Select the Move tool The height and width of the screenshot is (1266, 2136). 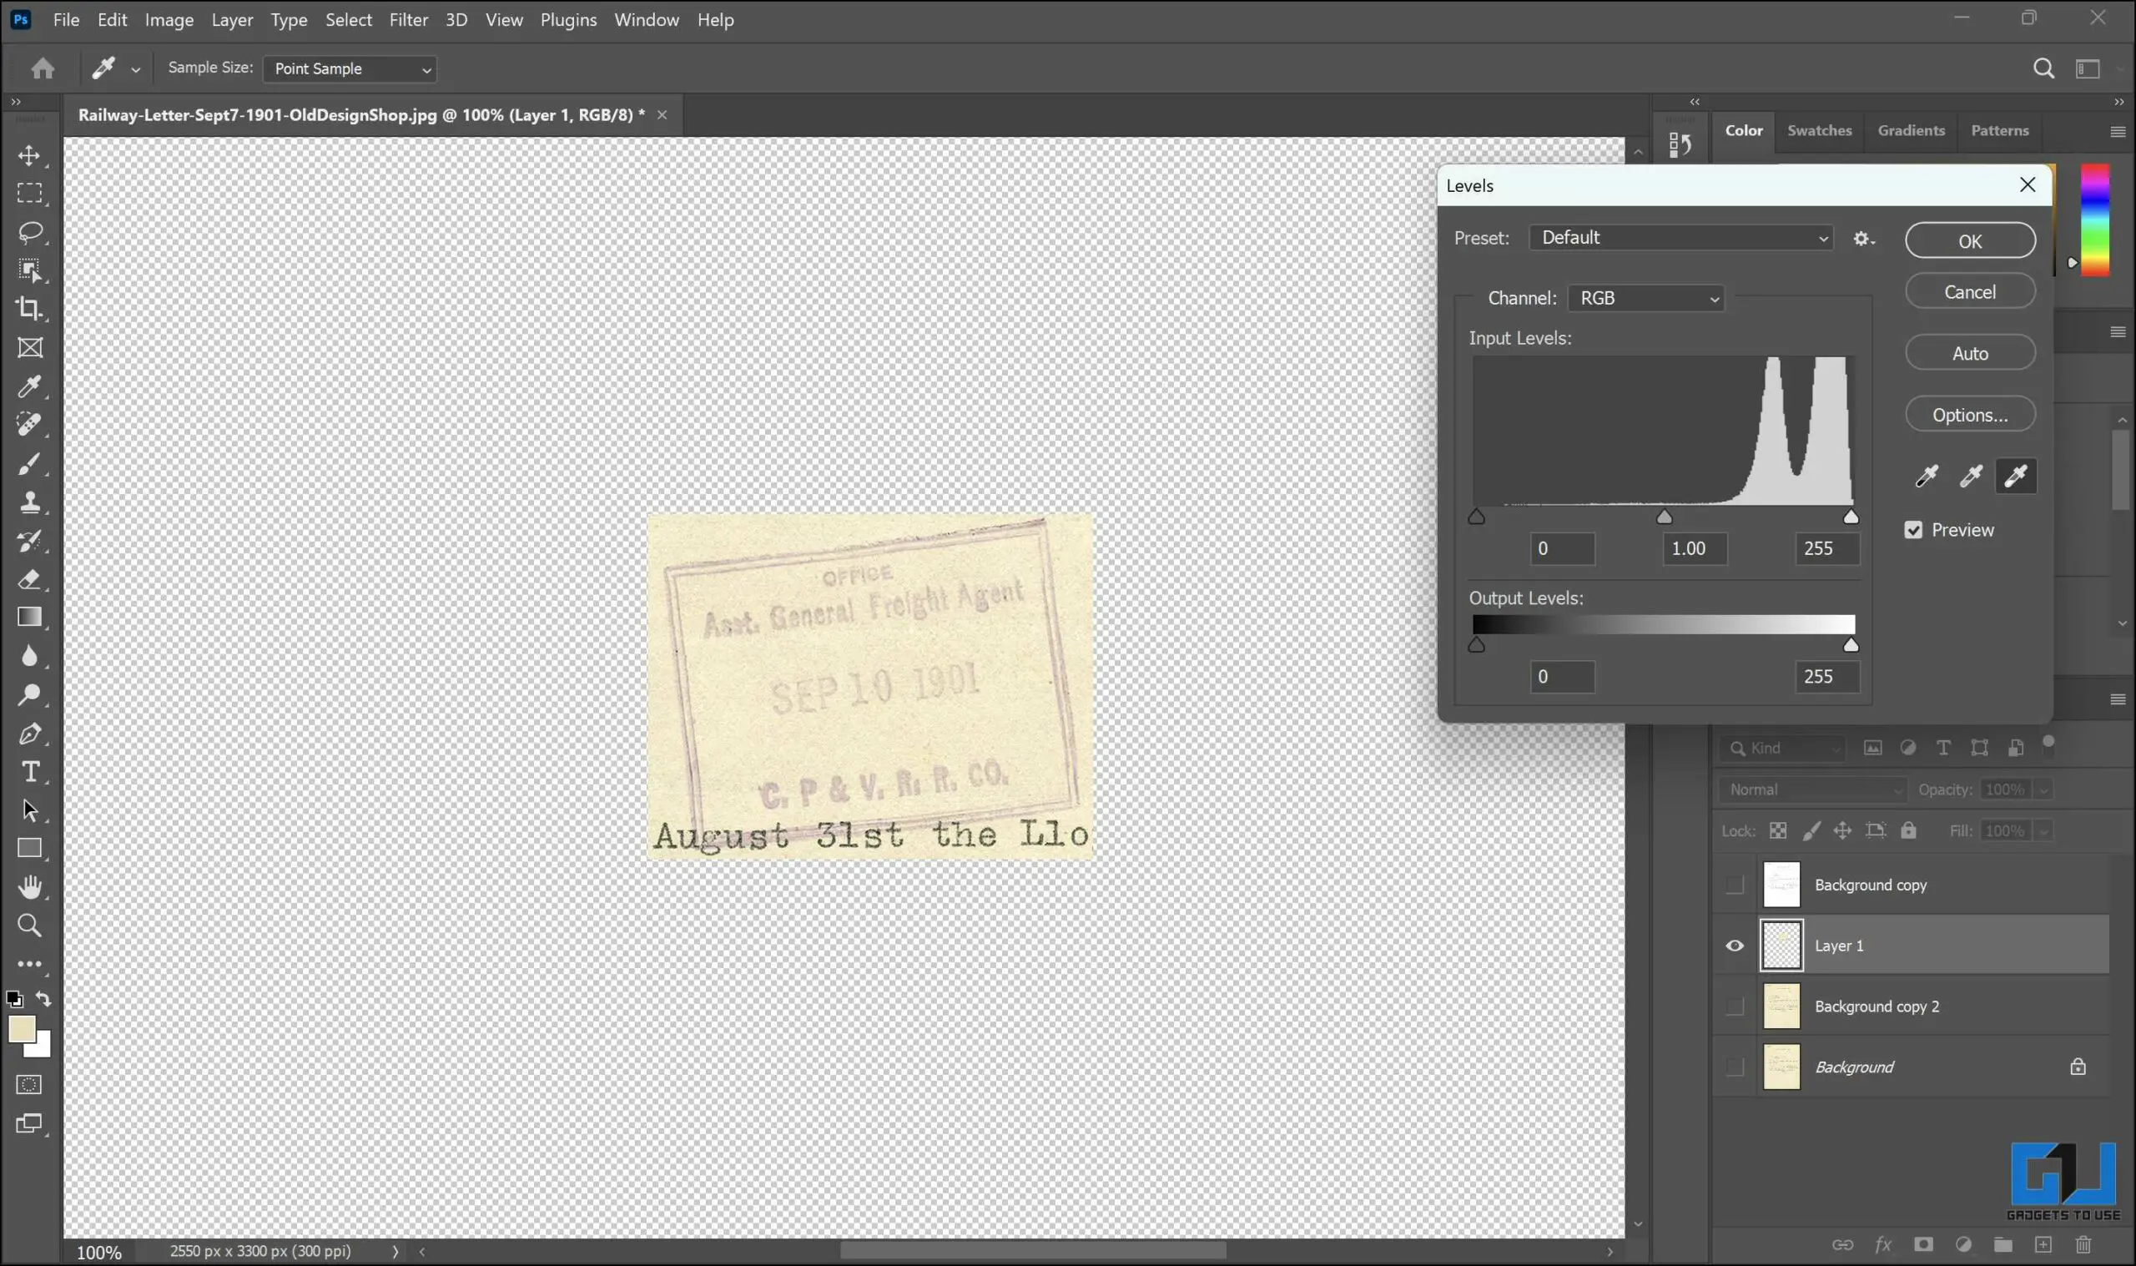(30, 156)
